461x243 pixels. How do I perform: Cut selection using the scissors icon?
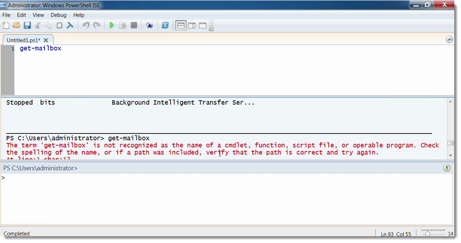[38, 25]
